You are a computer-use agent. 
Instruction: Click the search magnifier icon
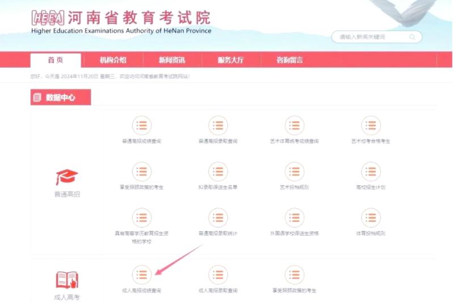413,37
